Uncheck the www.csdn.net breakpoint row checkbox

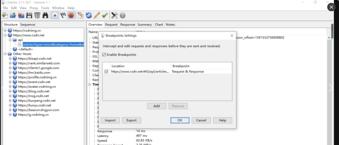point(106,72)
